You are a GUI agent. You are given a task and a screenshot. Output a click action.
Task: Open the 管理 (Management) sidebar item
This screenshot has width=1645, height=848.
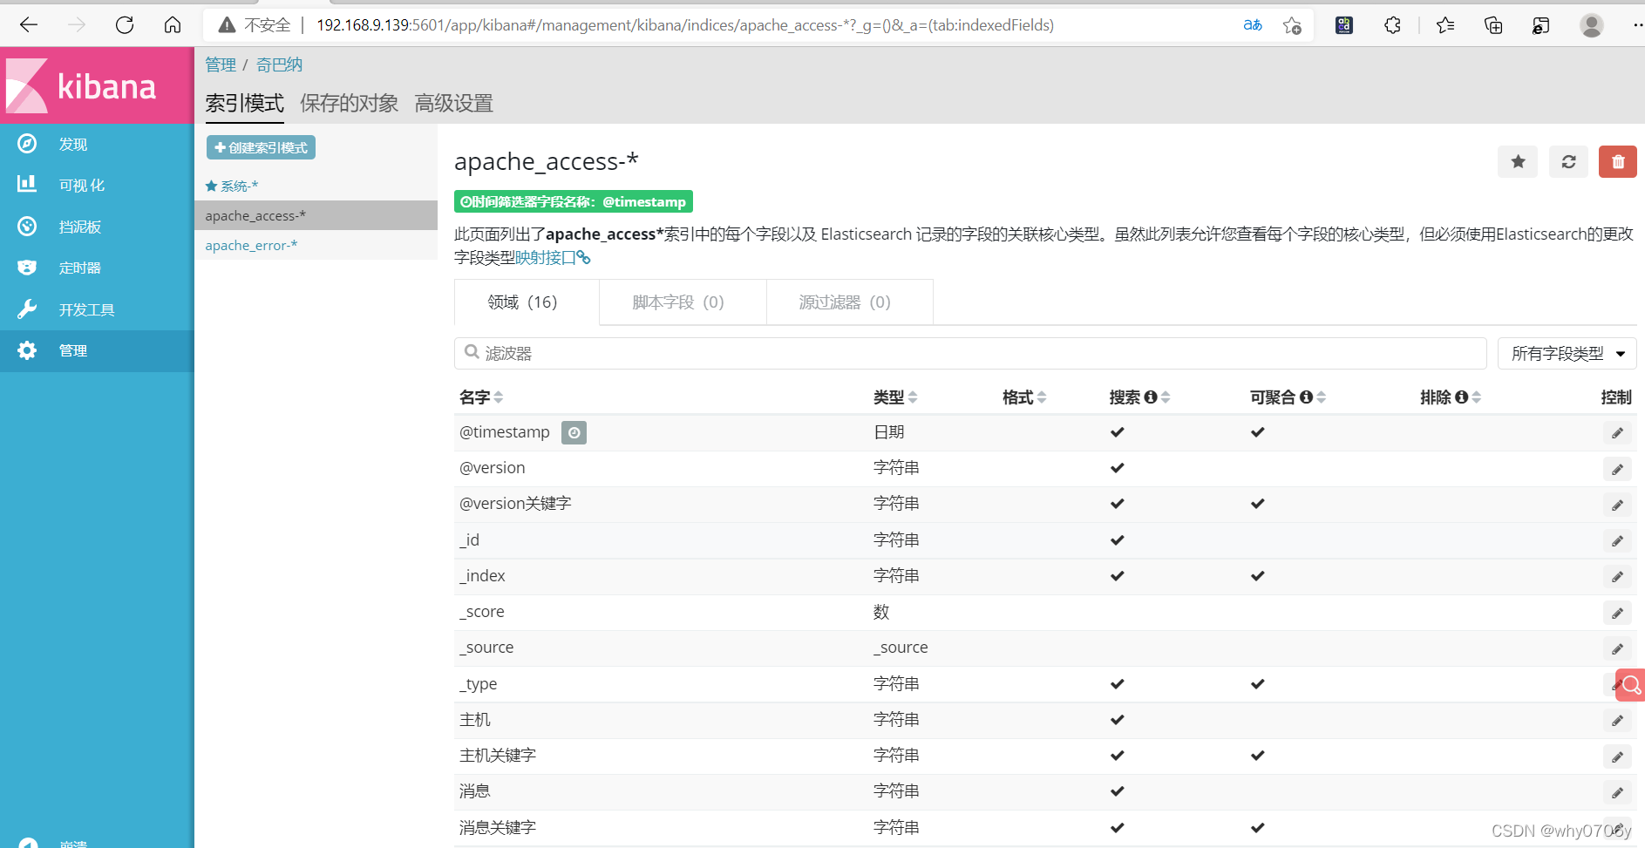click(97, 350)
